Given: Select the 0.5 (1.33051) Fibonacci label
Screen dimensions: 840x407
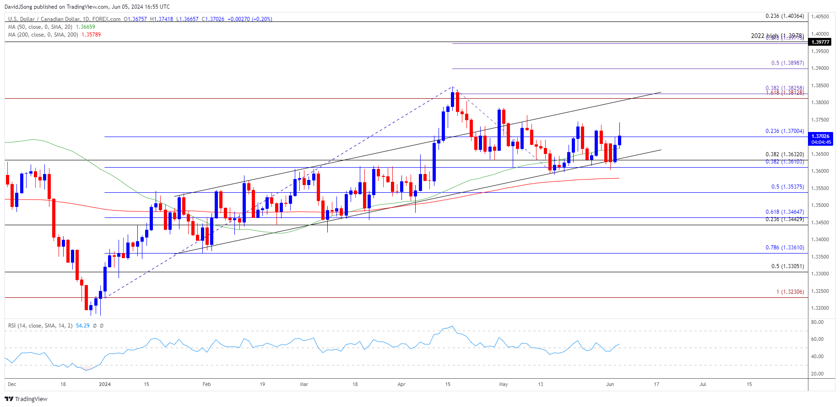Looking at the screenshot, I should (x=787, y=266).
